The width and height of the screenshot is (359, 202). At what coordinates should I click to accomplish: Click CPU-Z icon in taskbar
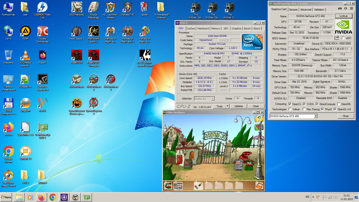coord(64,197)
